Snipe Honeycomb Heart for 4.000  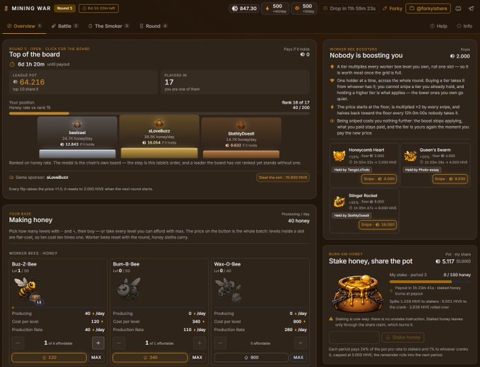click(379, 179)
